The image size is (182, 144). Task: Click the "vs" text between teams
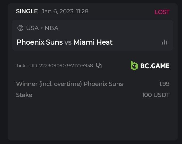(68, 42)
